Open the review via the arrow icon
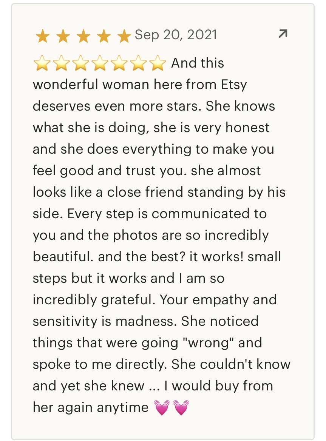The height and width of the screenshot is (441, 326). [283, 34]
